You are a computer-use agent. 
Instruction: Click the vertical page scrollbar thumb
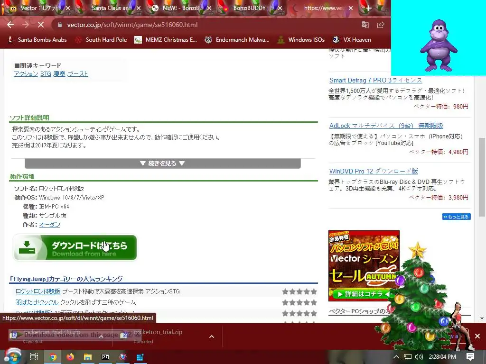pyautogui.click(x=482, y=177)
